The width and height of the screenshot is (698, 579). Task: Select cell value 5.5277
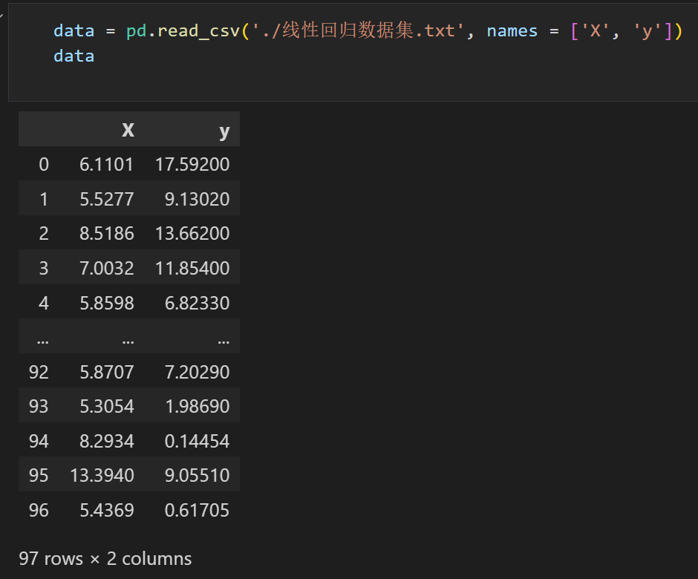[x=107, y=199]
